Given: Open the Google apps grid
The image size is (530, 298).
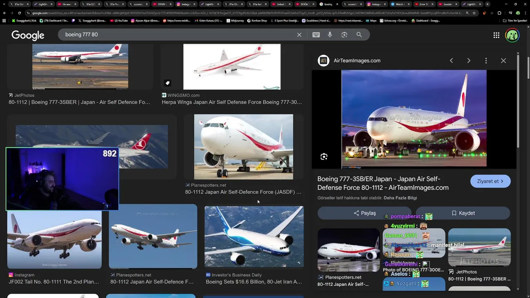Looking at the screenshot, I should 496,35.
